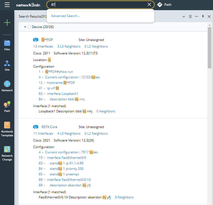Open Advanced Search link
This screenshot has height=205, width=213.
click(66, 16)
